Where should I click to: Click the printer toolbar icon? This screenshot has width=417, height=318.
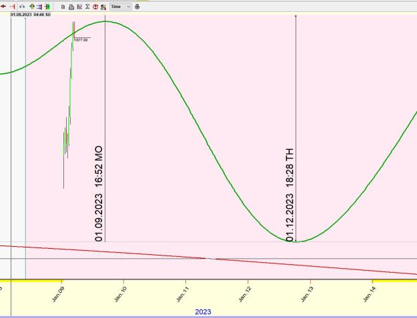point(71,7)
